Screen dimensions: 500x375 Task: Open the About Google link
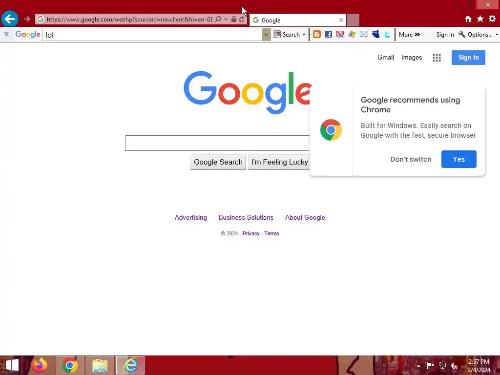[x=305, y=217]
